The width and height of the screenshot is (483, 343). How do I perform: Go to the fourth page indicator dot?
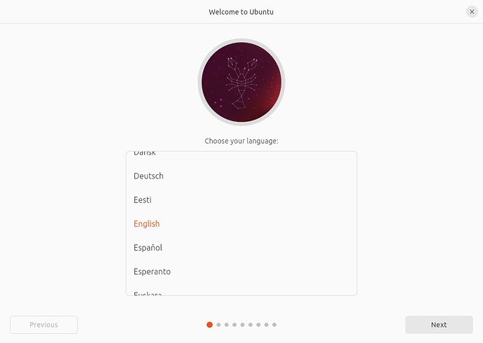pyautogui.click(x=234, y=325)
